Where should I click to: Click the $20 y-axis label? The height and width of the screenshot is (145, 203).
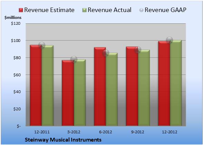click(17, 109)
